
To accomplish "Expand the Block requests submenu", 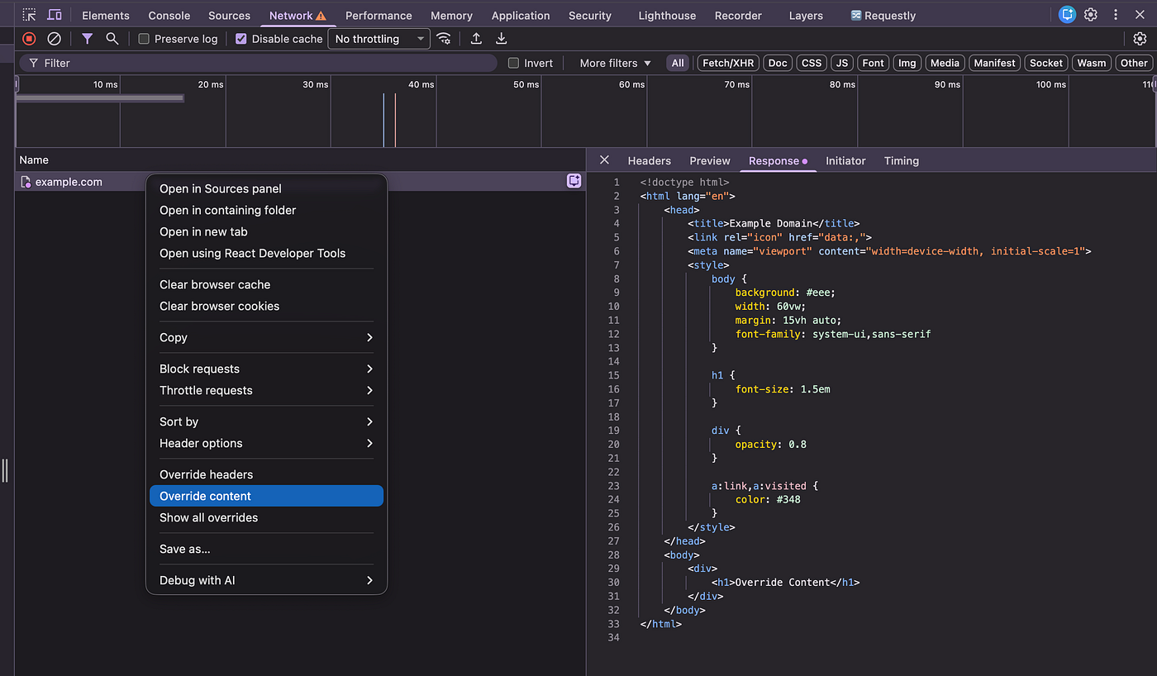I will tap(266, 369).
